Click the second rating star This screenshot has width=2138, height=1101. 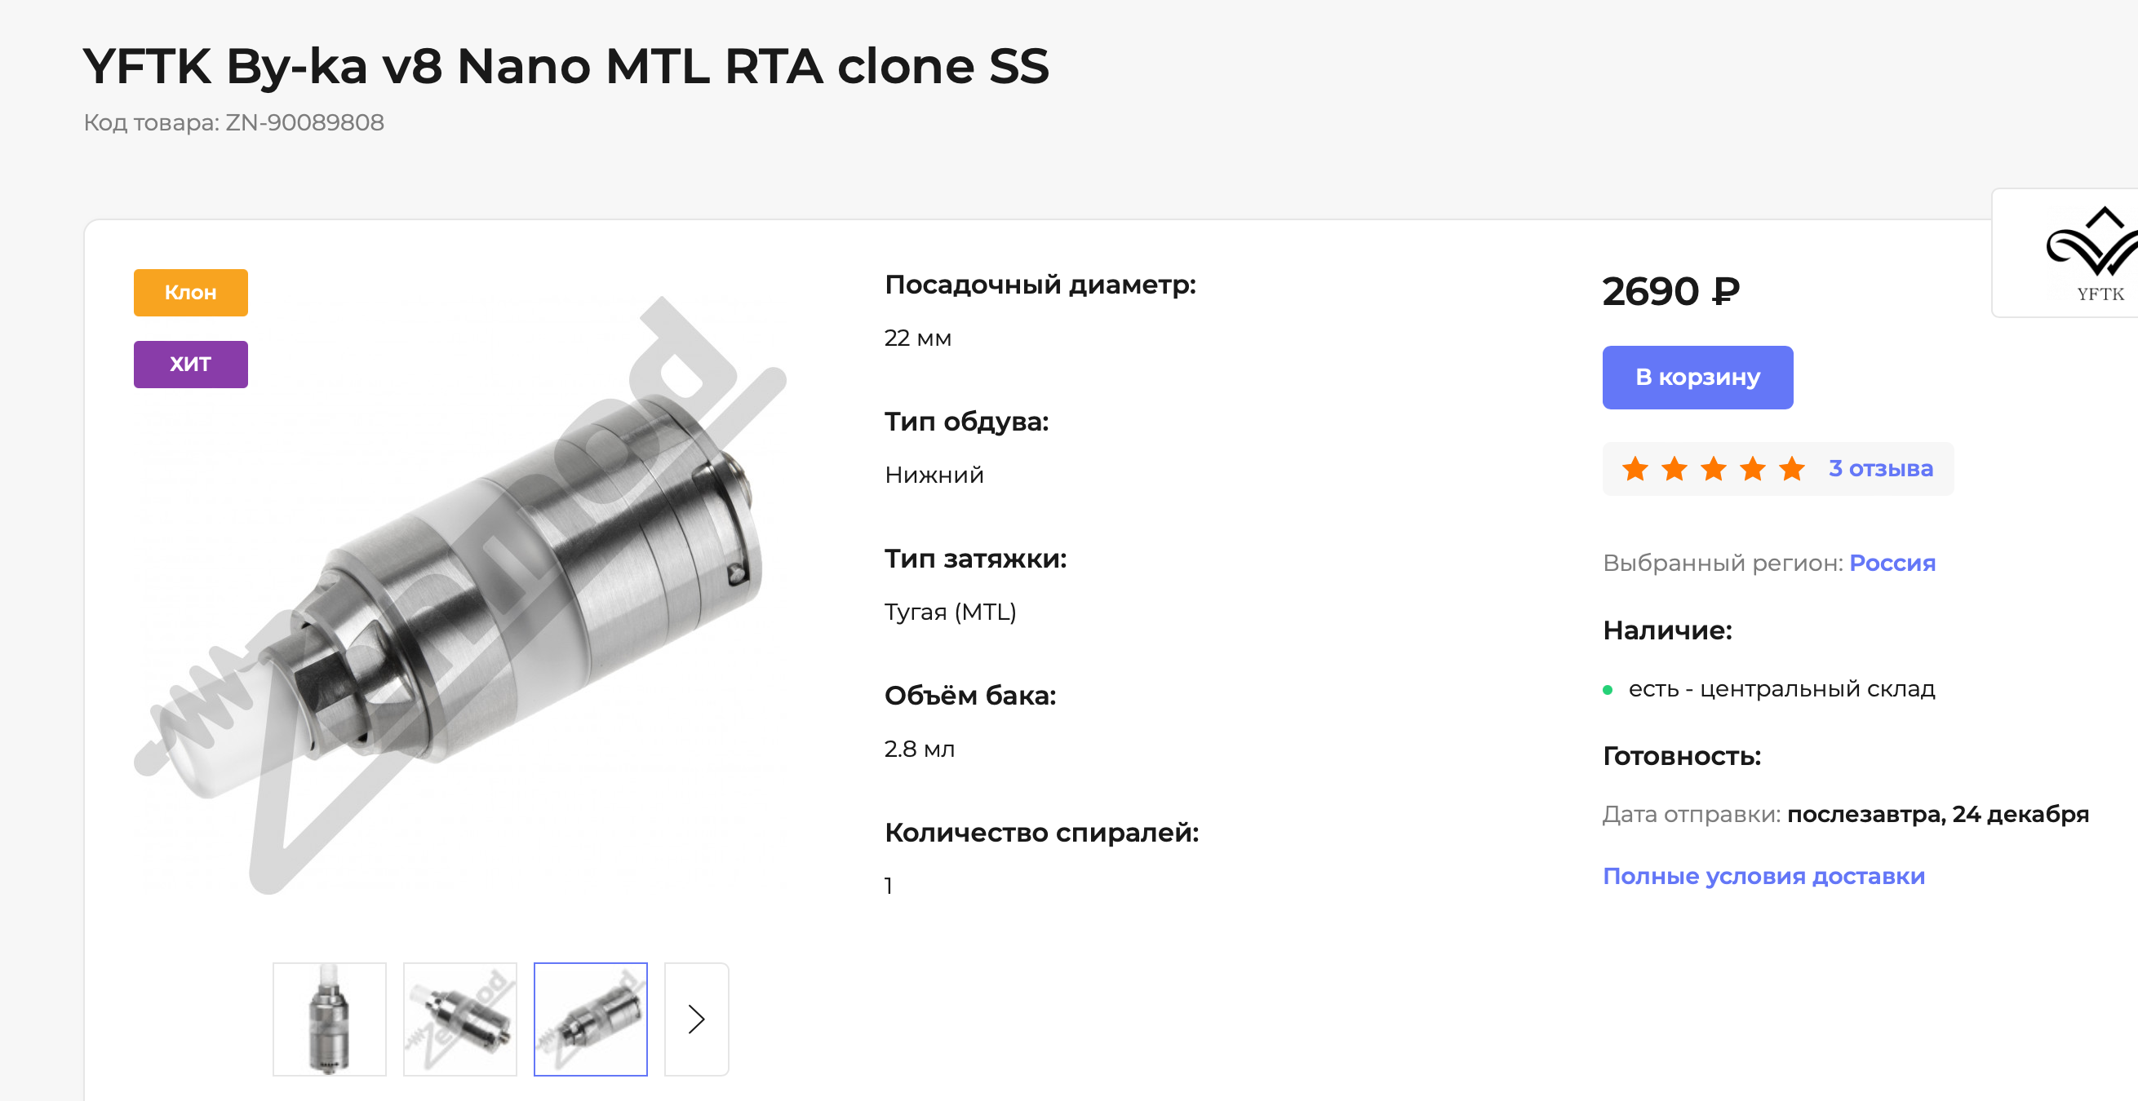(x=1674, y=469)
